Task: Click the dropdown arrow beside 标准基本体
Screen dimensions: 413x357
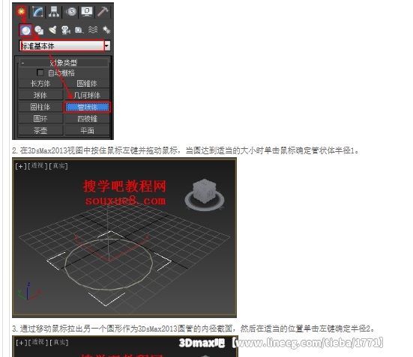Action: pyautogui.click(x=107, y=46)
